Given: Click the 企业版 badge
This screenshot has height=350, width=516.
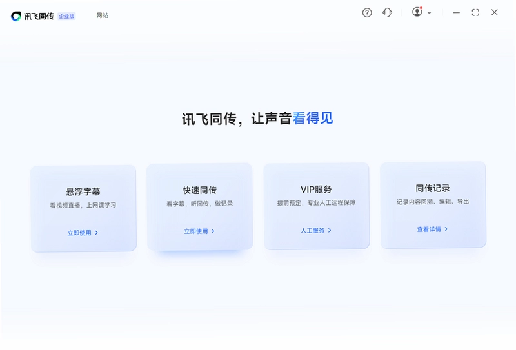Looking at the screenshot, I should pyautogui.click(x=67, y=16).
